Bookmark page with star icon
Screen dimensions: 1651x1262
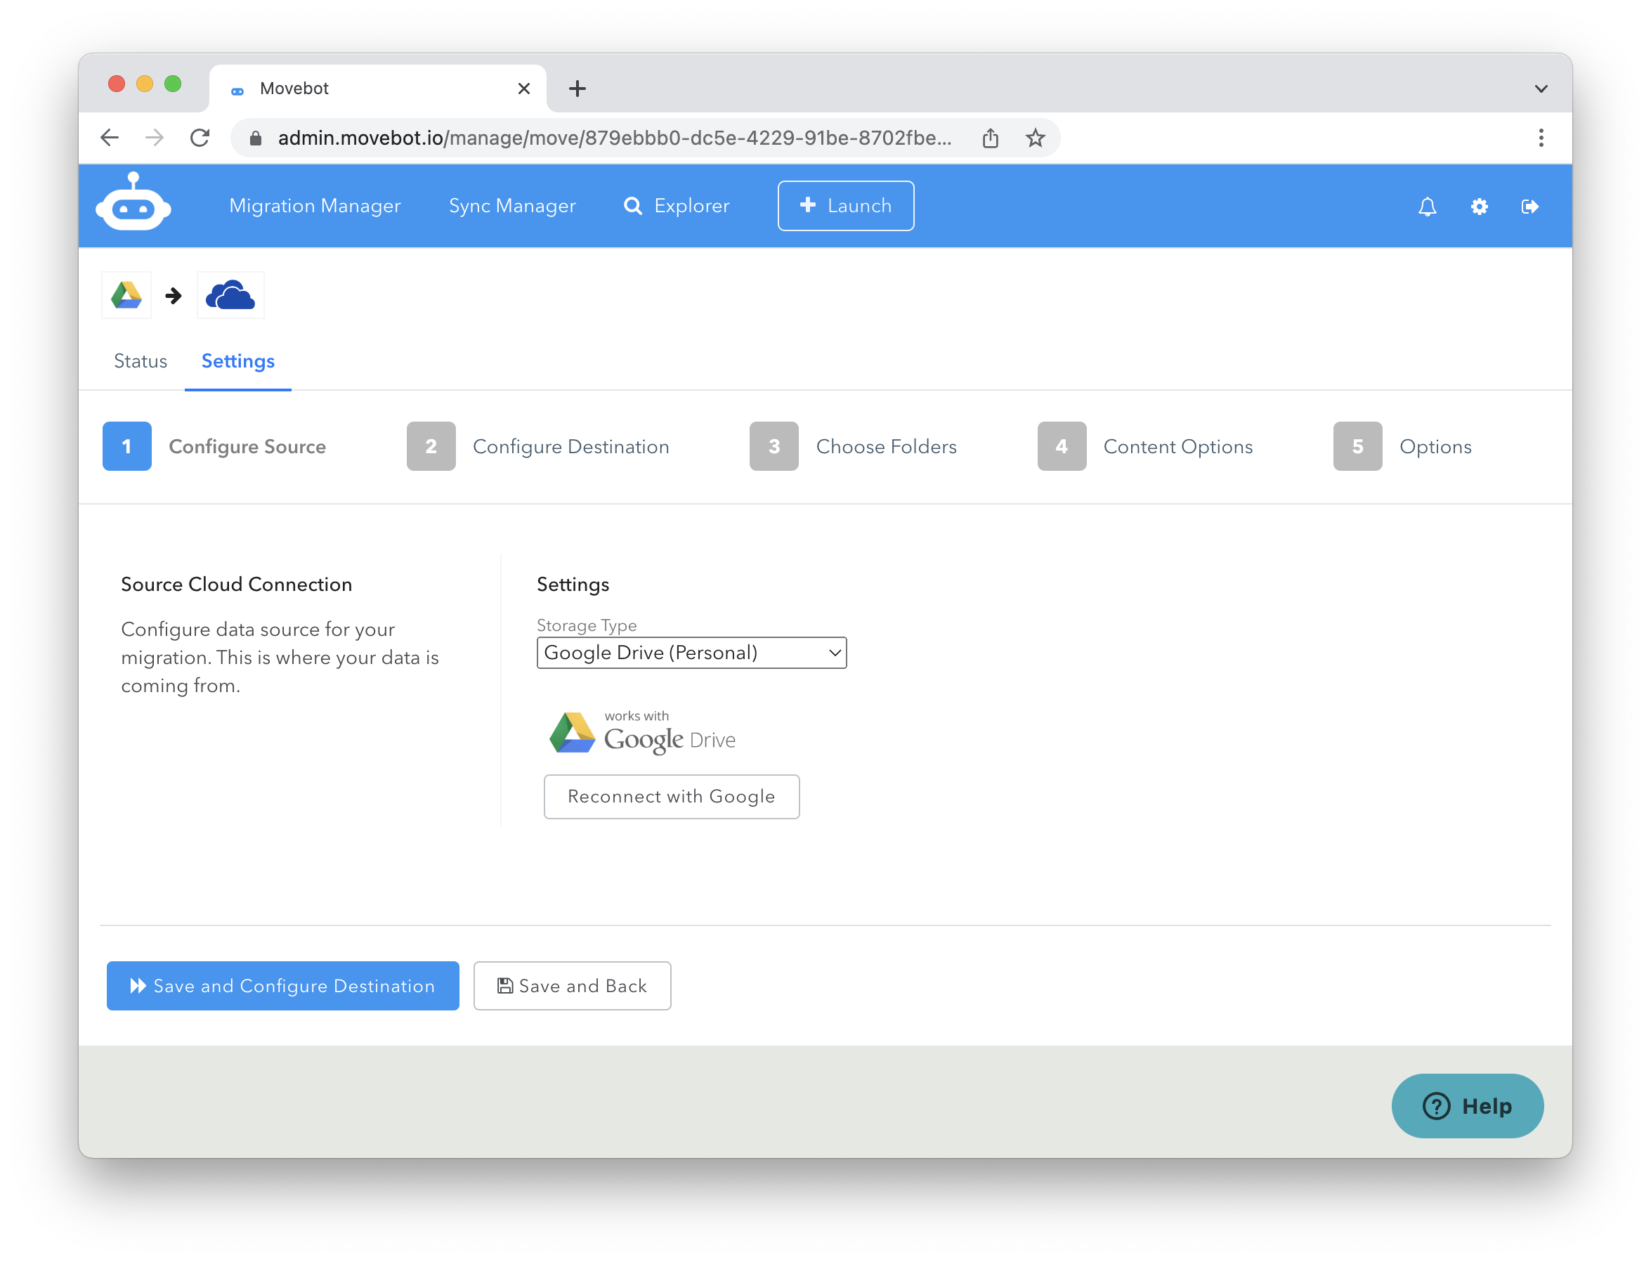pyautogui.click(x=1035, y=138)
